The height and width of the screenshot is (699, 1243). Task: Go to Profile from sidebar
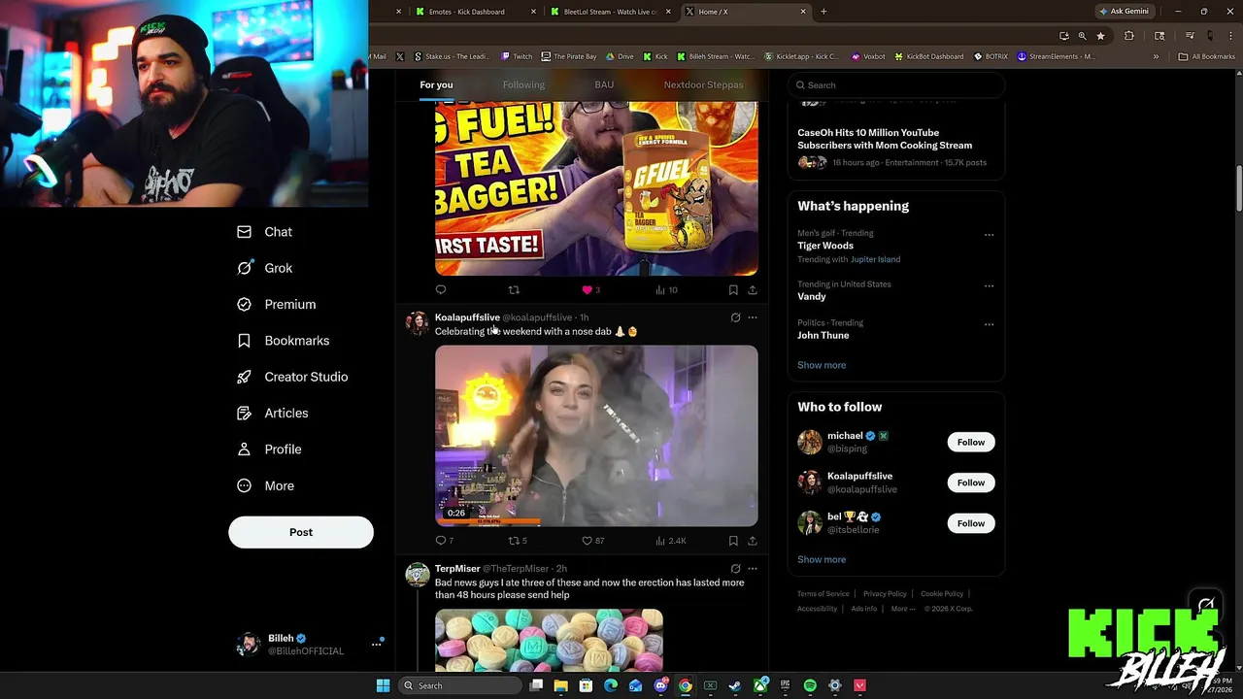pyautogui.click(x=269, y=449)
